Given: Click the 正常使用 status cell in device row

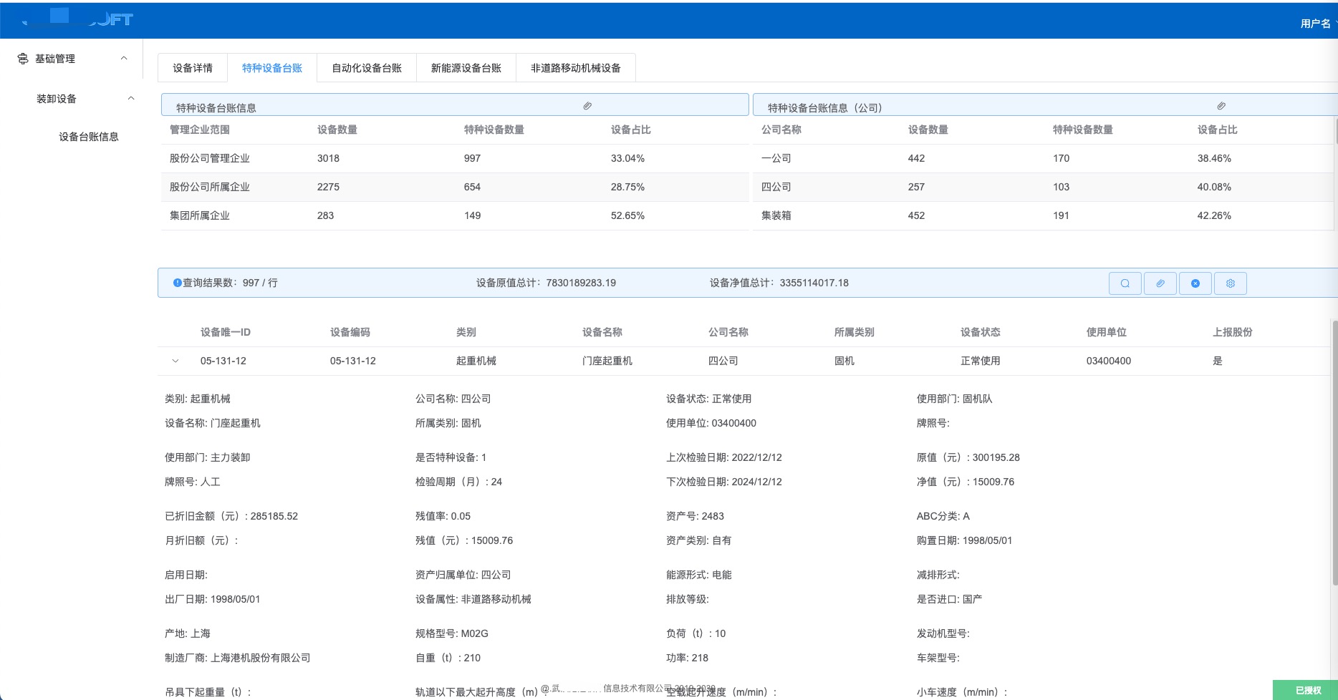Looking at the screenshot, I should coord(981,361).
